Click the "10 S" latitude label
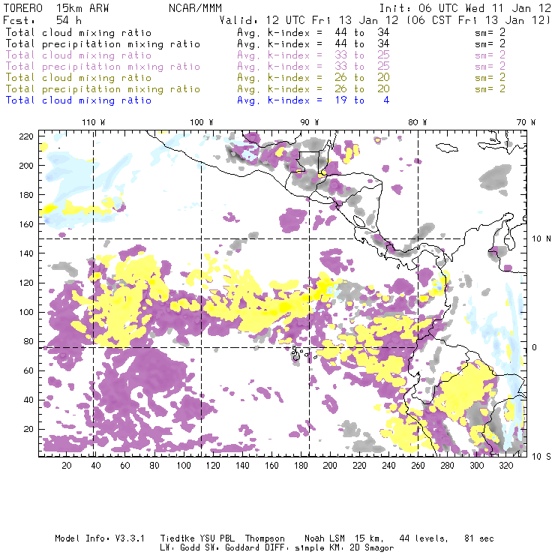This screenshot has width=555, height=555. coord(541,457)
